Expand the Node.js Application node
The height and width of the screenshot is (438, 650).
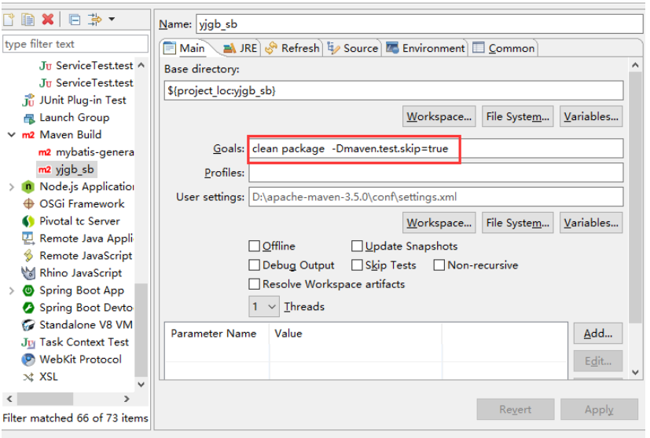pos(12,187)
